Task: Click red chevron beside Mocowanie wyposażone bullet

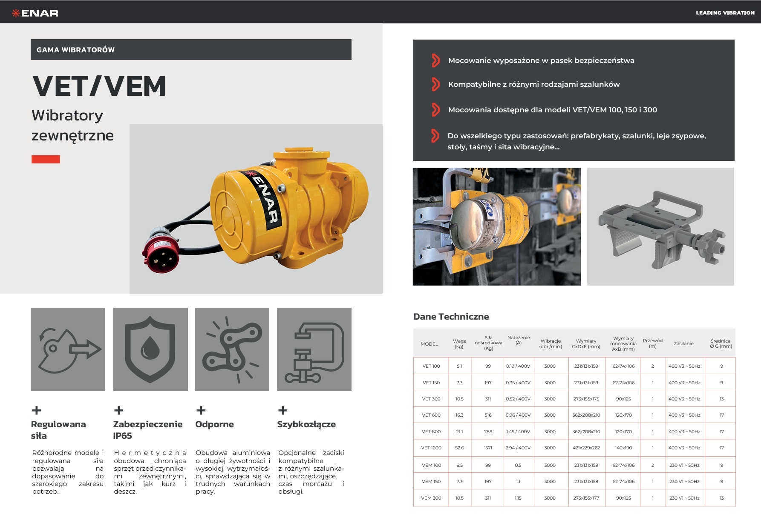Action: point(435,60)
